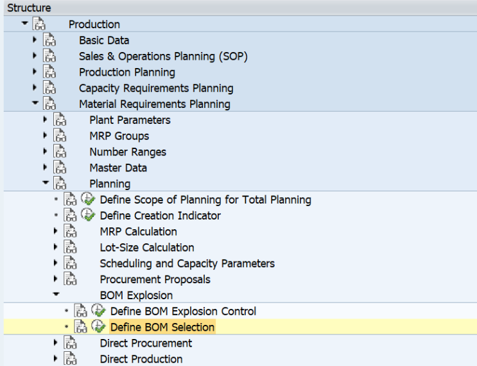This screenshot has height=366, width=477.
Task: Open the documentation icon beside Plant Parameters
Action: coord(60,119)
